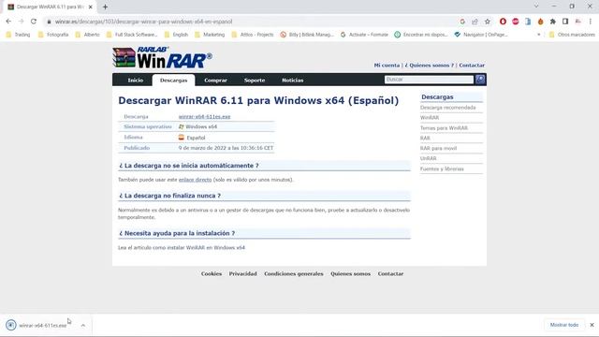The image size is (599, 337).
Task: Open the Contactar footer link
Action: [x=390, y=274]
